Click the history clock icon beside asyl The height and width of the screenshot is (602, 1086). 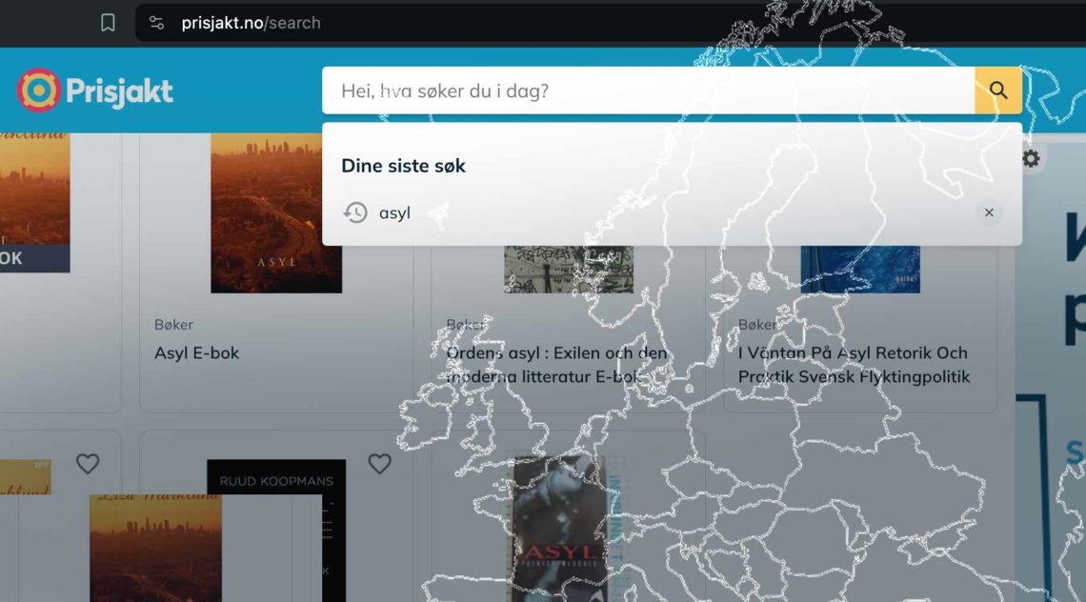[x=355, y=212]
